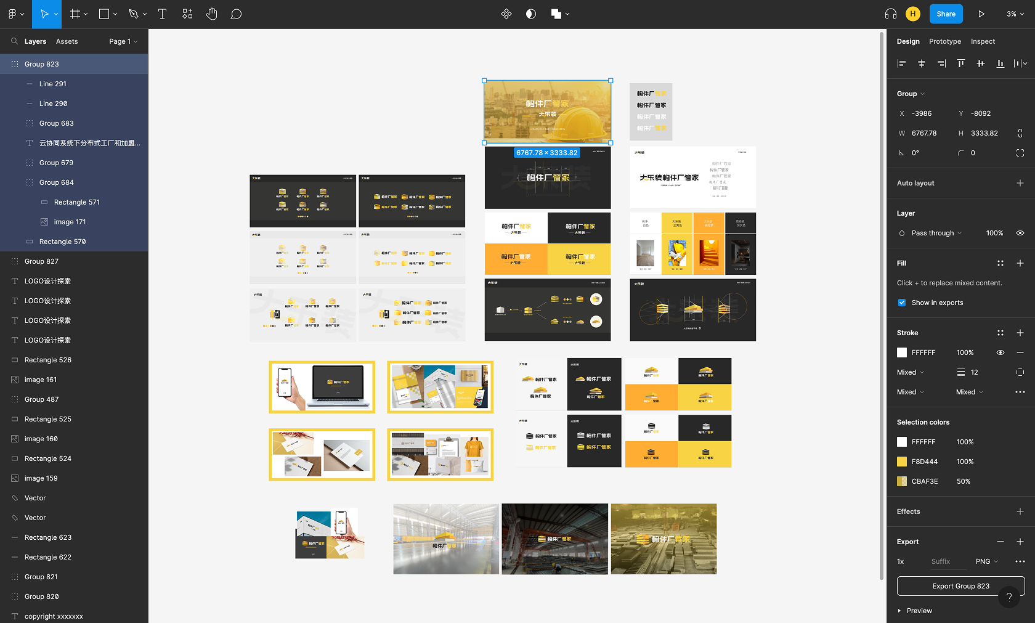Open the Design tab
Viewport: 1035px width, 623px height.
[908, 41]
